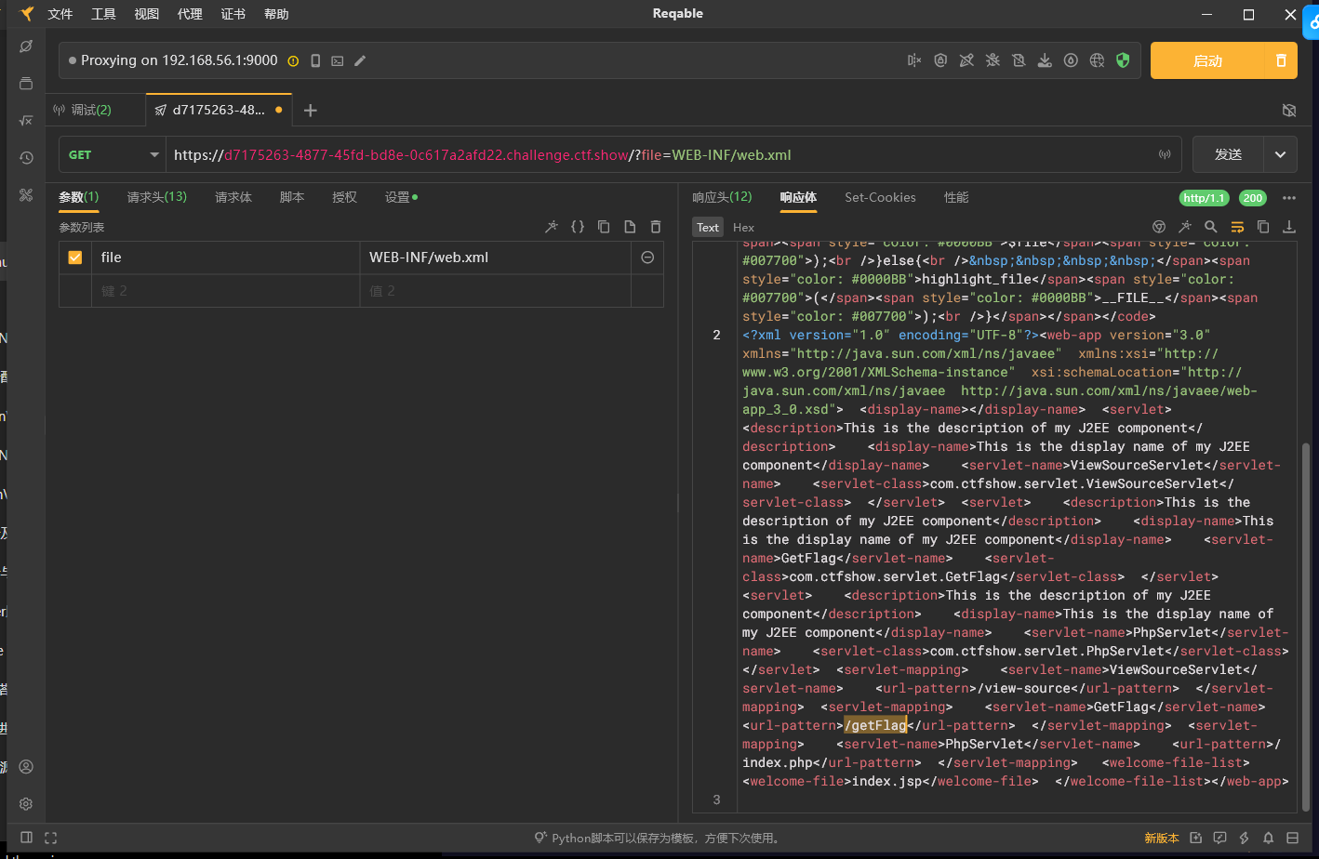The image size is (1319, 859).
Task: Open the 帮助 menu
Action: click(276, 14)
